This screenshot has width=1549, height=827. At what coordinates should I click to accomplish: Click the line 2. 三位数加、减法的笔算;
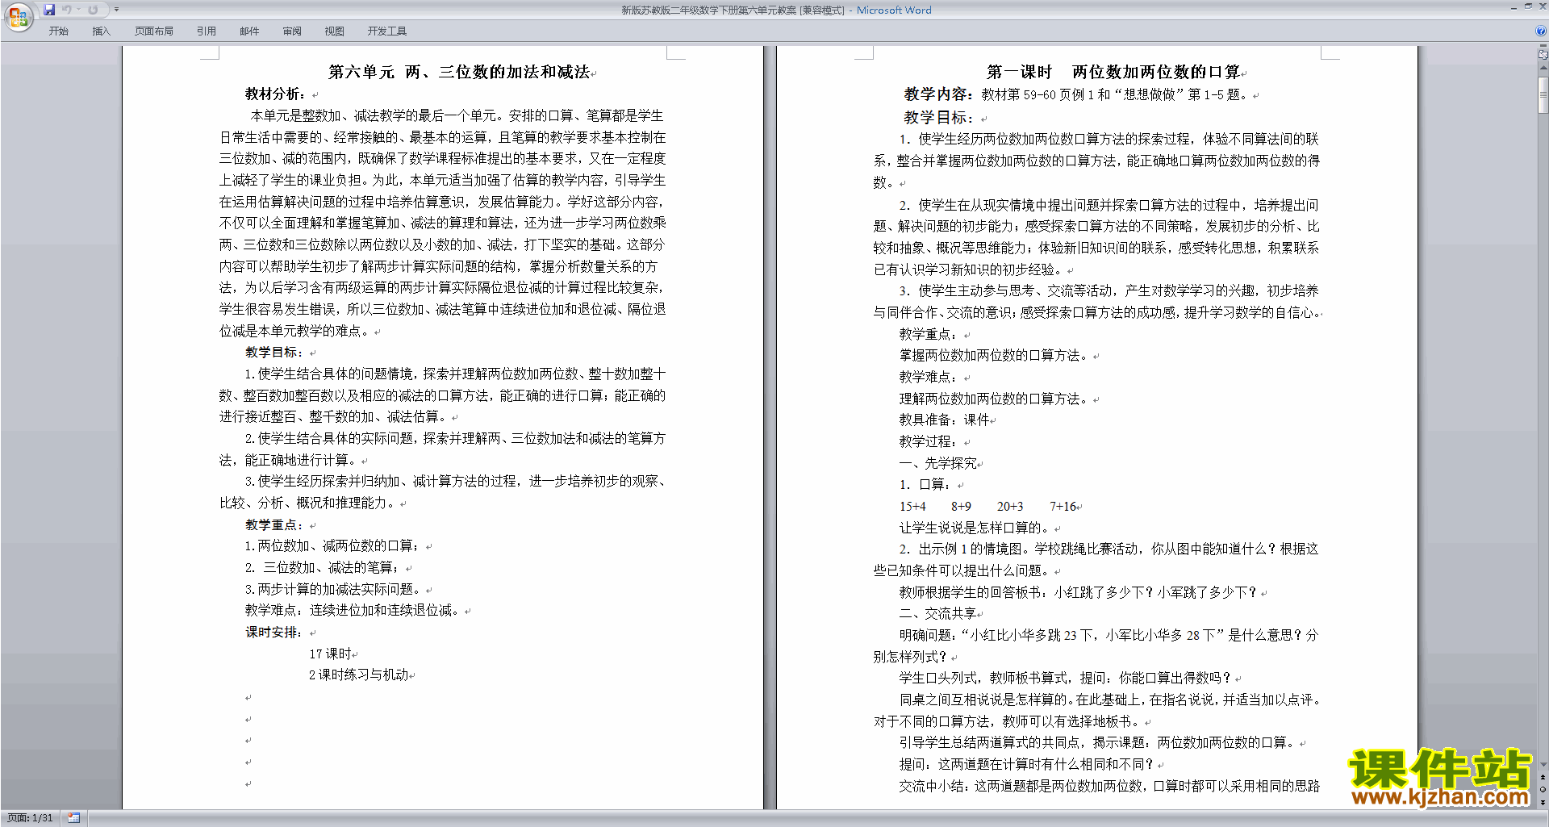pyautogui.click(x=323, y=567)
